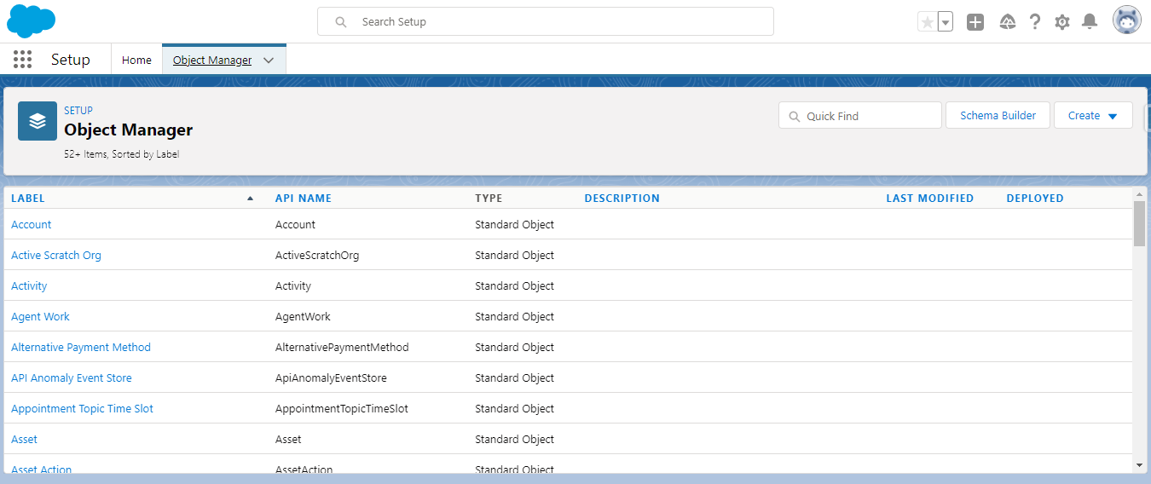Screen dimensions: 1151x484
Task: Open the Trailhead guidance icon
Action: 1008,22
